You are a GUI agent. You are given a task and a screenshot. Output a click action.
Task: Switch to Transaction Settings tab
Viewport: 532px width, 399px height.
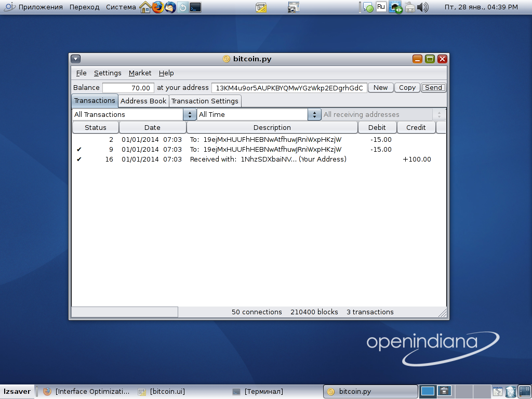click(x=205, y=101)
